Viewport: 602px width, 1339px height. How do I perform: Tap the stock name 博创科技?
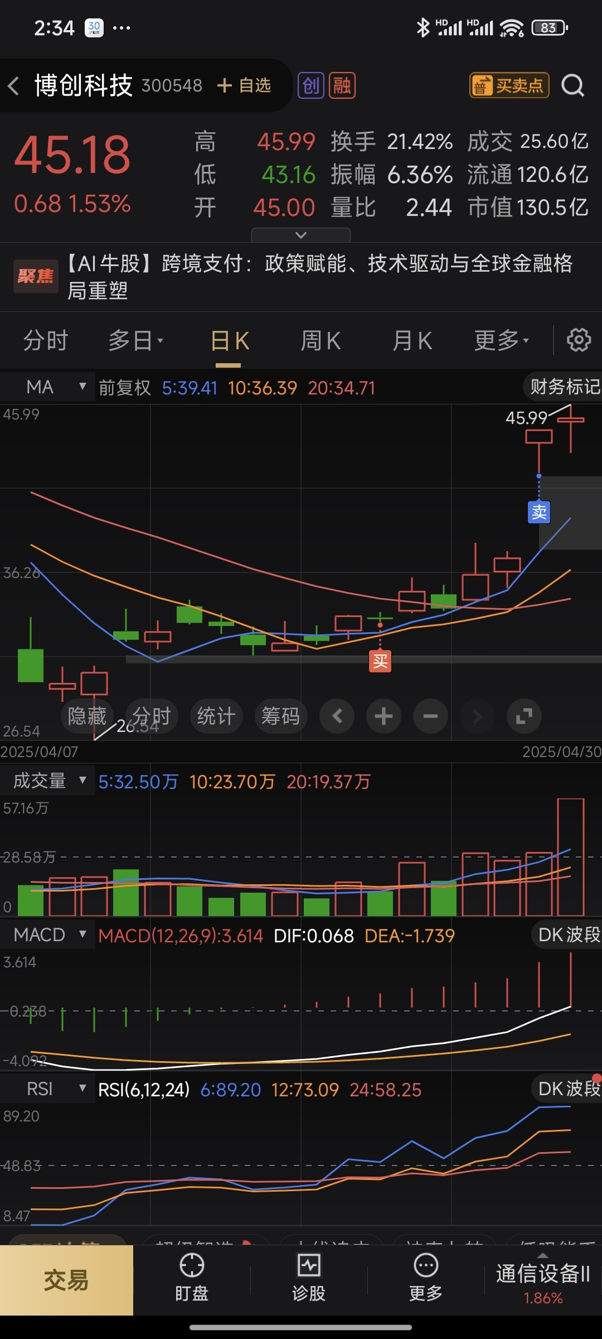(x=84, y=85)
